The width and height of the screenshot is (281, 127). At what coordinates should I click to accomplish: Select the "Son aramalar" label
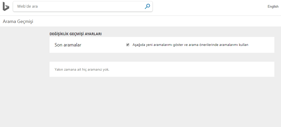click(68, 45)
